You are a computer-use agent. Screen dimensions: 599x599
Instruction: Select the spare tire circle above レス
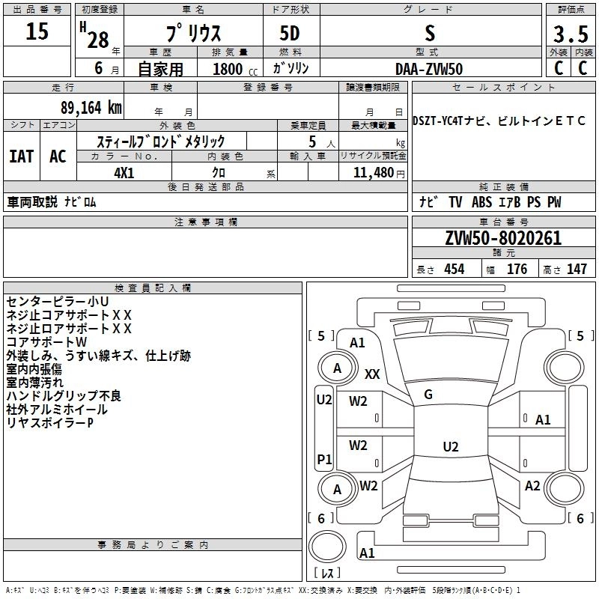coord(326,547)
